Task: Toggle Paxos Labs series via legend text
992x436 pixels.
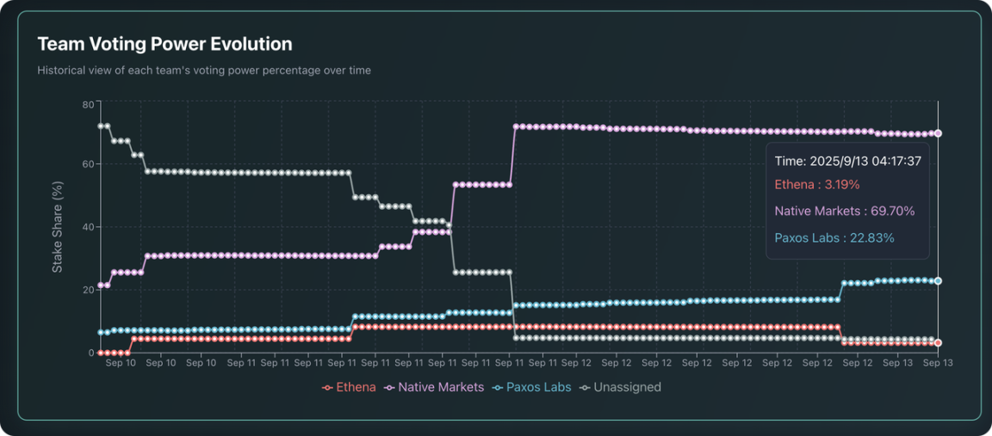Action: (539, 388)
